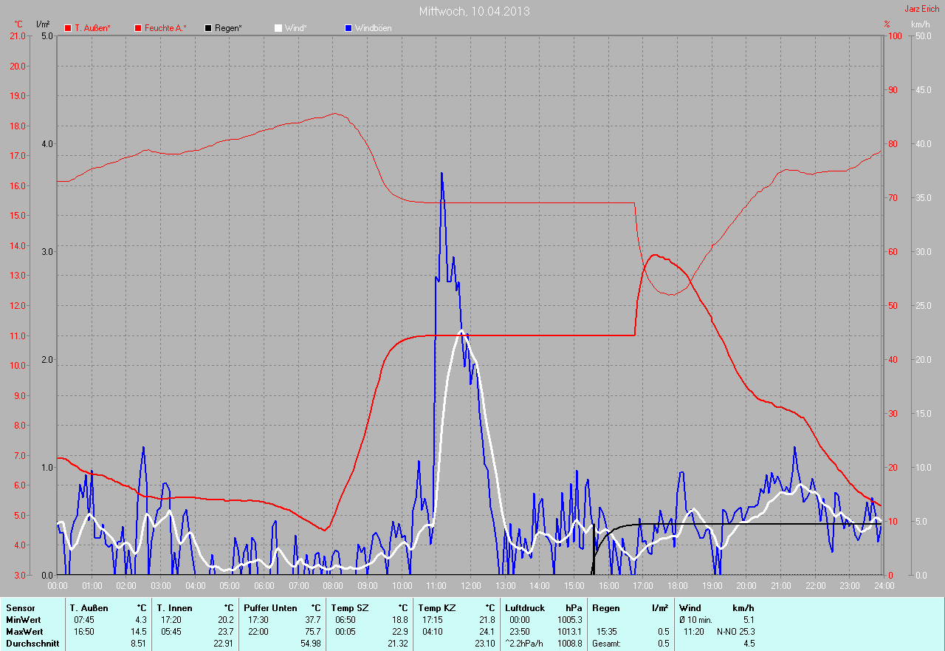Viewport: 945px width, 651px height.
Task: Click the '50.0' wind speed axis value
Action: click(922, 35)
